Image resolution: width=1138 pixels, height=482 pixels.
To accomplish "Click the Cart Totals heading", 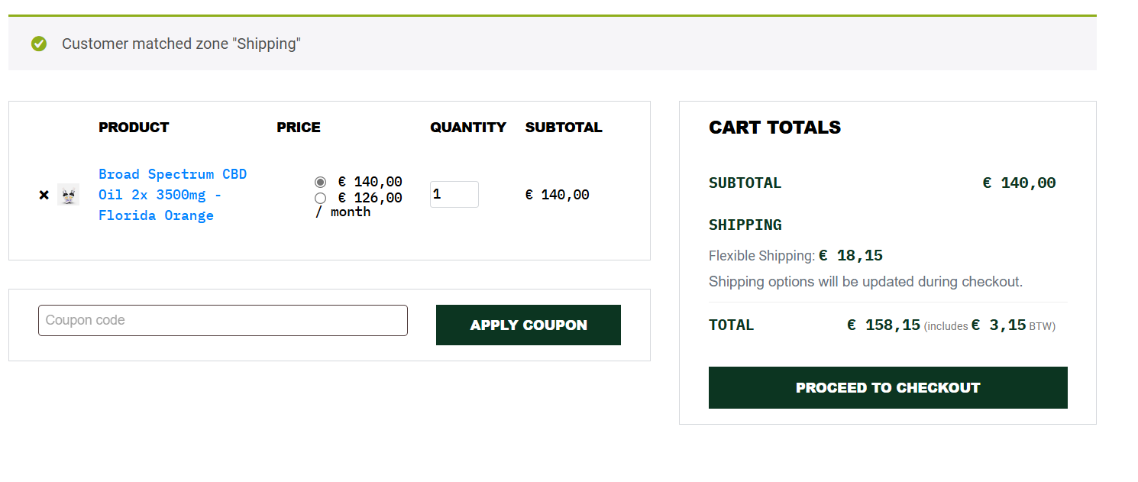I will [x=774, y=128].
